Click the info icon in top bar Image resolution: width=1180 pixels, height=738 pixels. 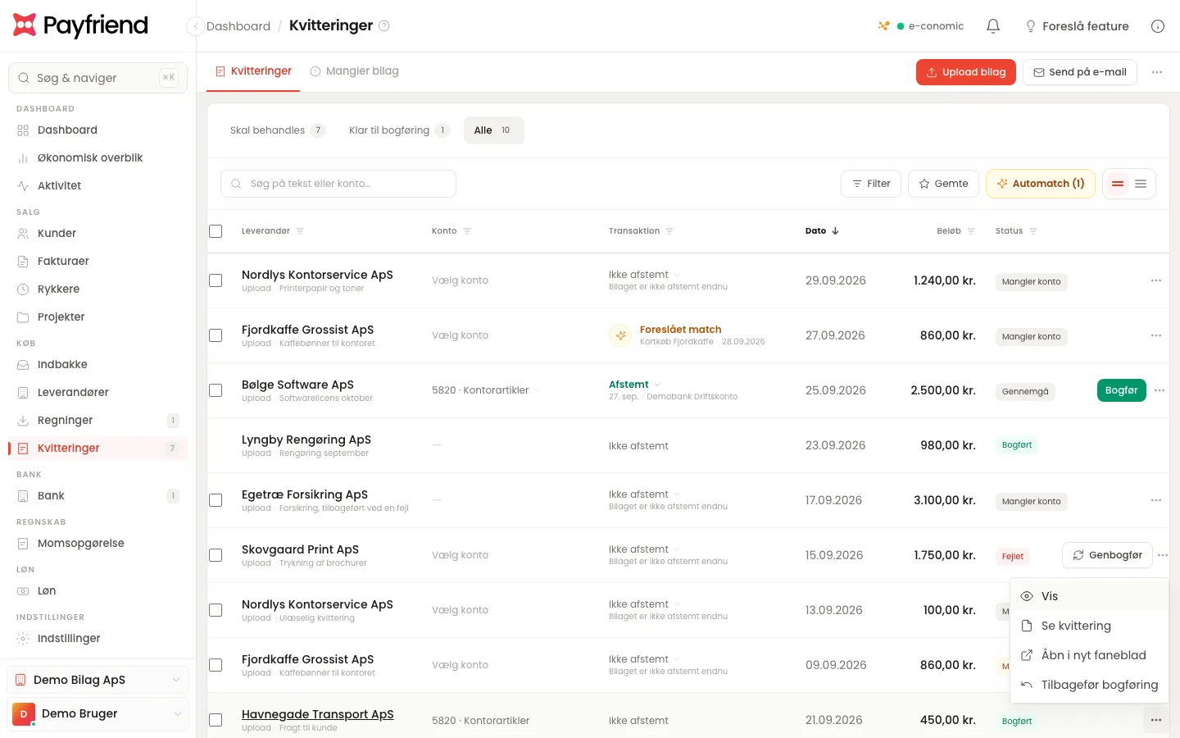(1158, 26)
